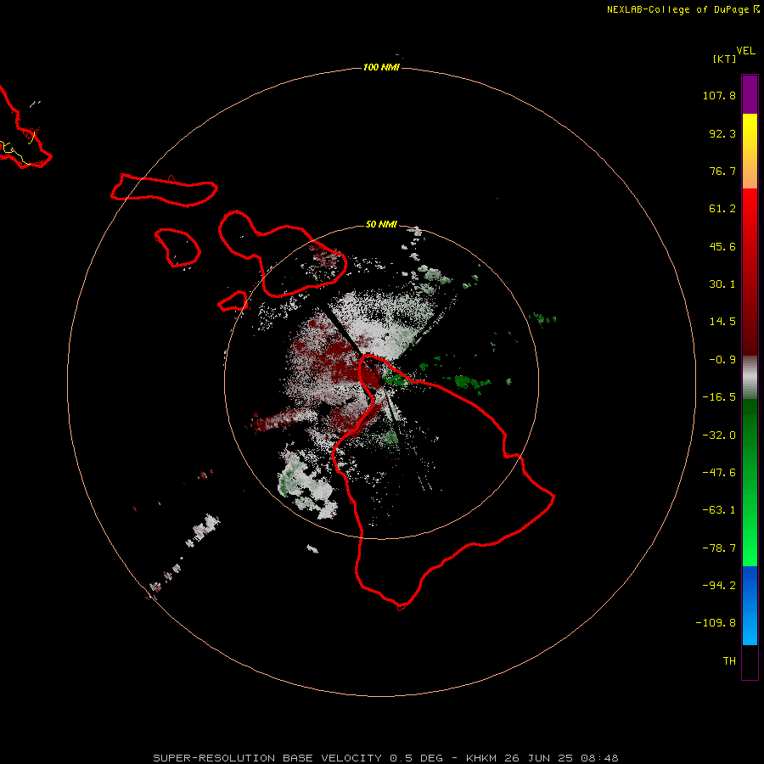Click the -63.1 legend value
The height and width of the screenshot is (764, 764).
(x=719, y=510)
